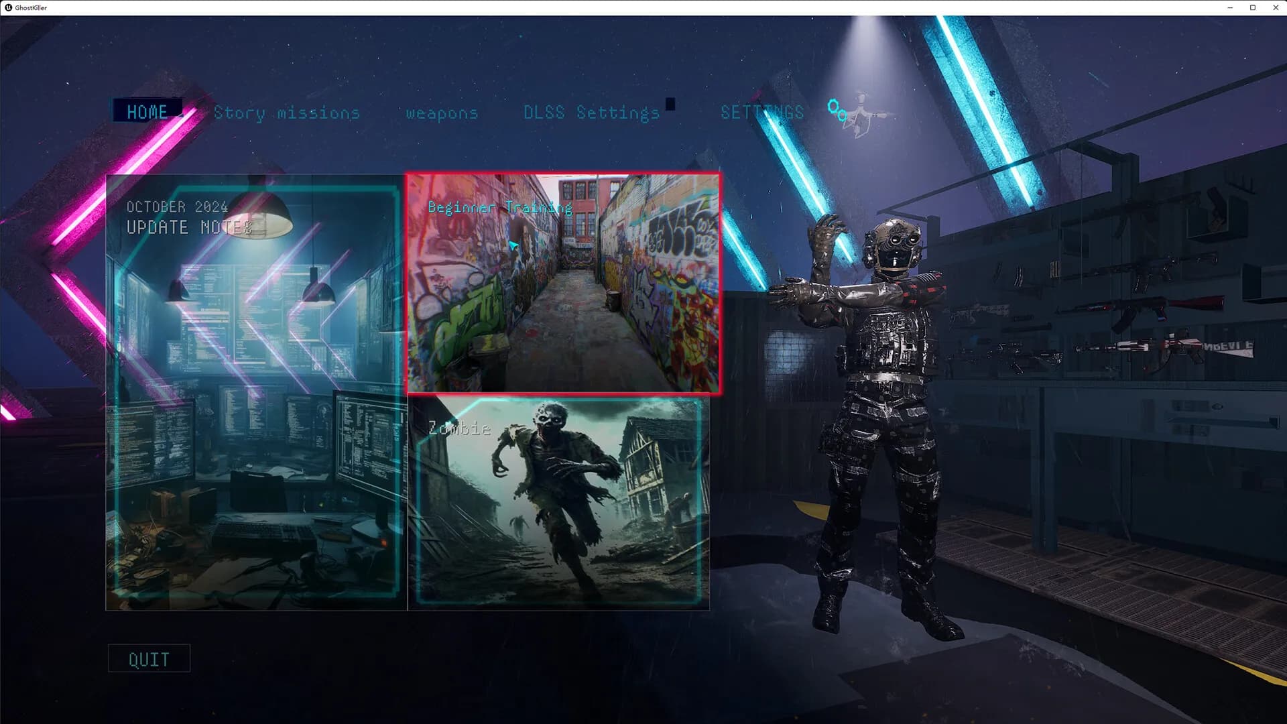
Task: Switch to the HOME tab
Action: pyautogui.click(x=147, y=111)
